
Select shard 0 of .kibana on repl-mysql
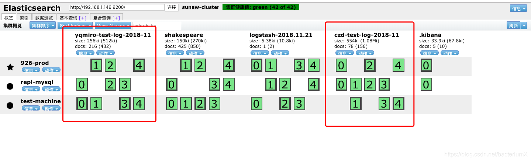pos(426,85)
